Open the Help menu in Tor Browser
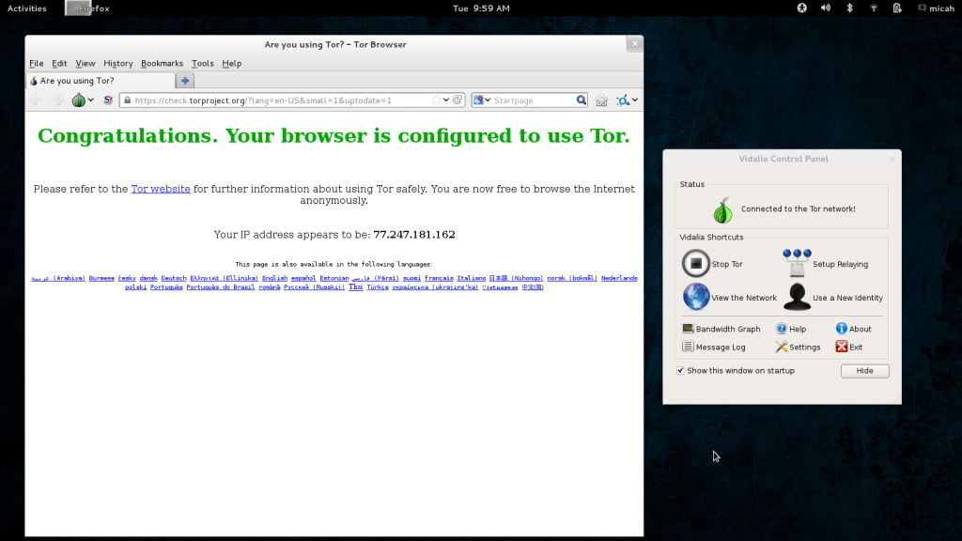 231,63
